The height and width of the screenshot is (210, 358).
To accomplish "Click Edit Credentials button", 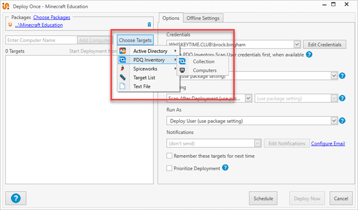I will pyautogui.click(x=324, y=44).
